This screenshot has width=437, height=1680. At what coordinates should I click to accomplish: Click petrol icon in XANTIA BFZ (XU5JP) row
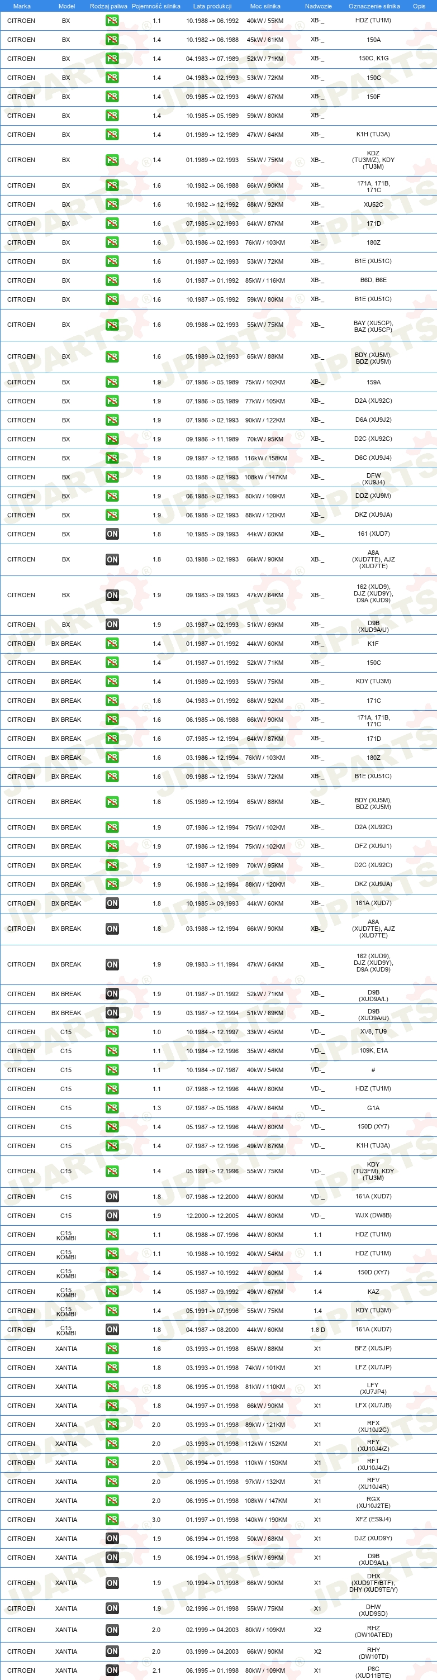click(112, 1349)
